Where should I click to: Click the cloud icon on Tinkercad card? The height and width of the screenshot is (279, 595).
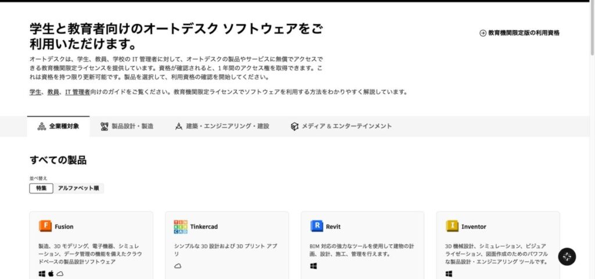click(x=178, y=266)
